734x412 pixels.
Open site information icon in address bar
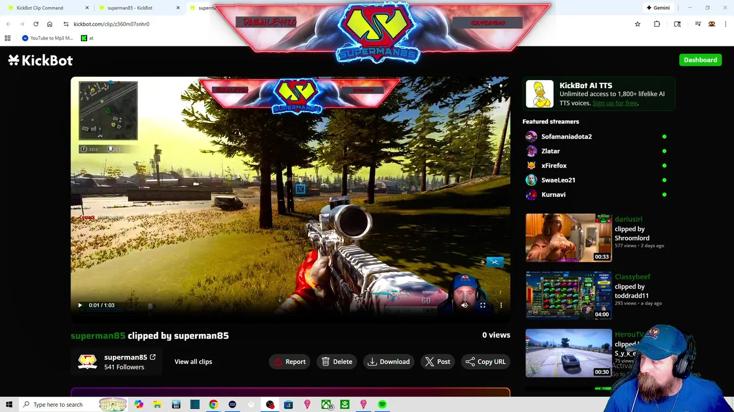coord(66,24)
